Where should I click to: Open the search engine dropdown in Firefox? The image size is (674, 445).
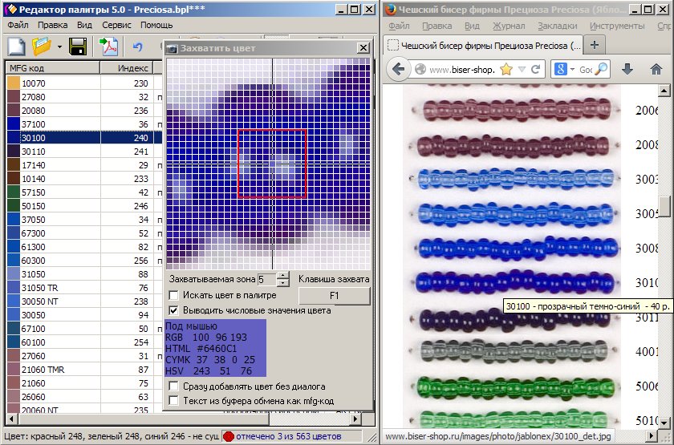(x=572, y=70)
